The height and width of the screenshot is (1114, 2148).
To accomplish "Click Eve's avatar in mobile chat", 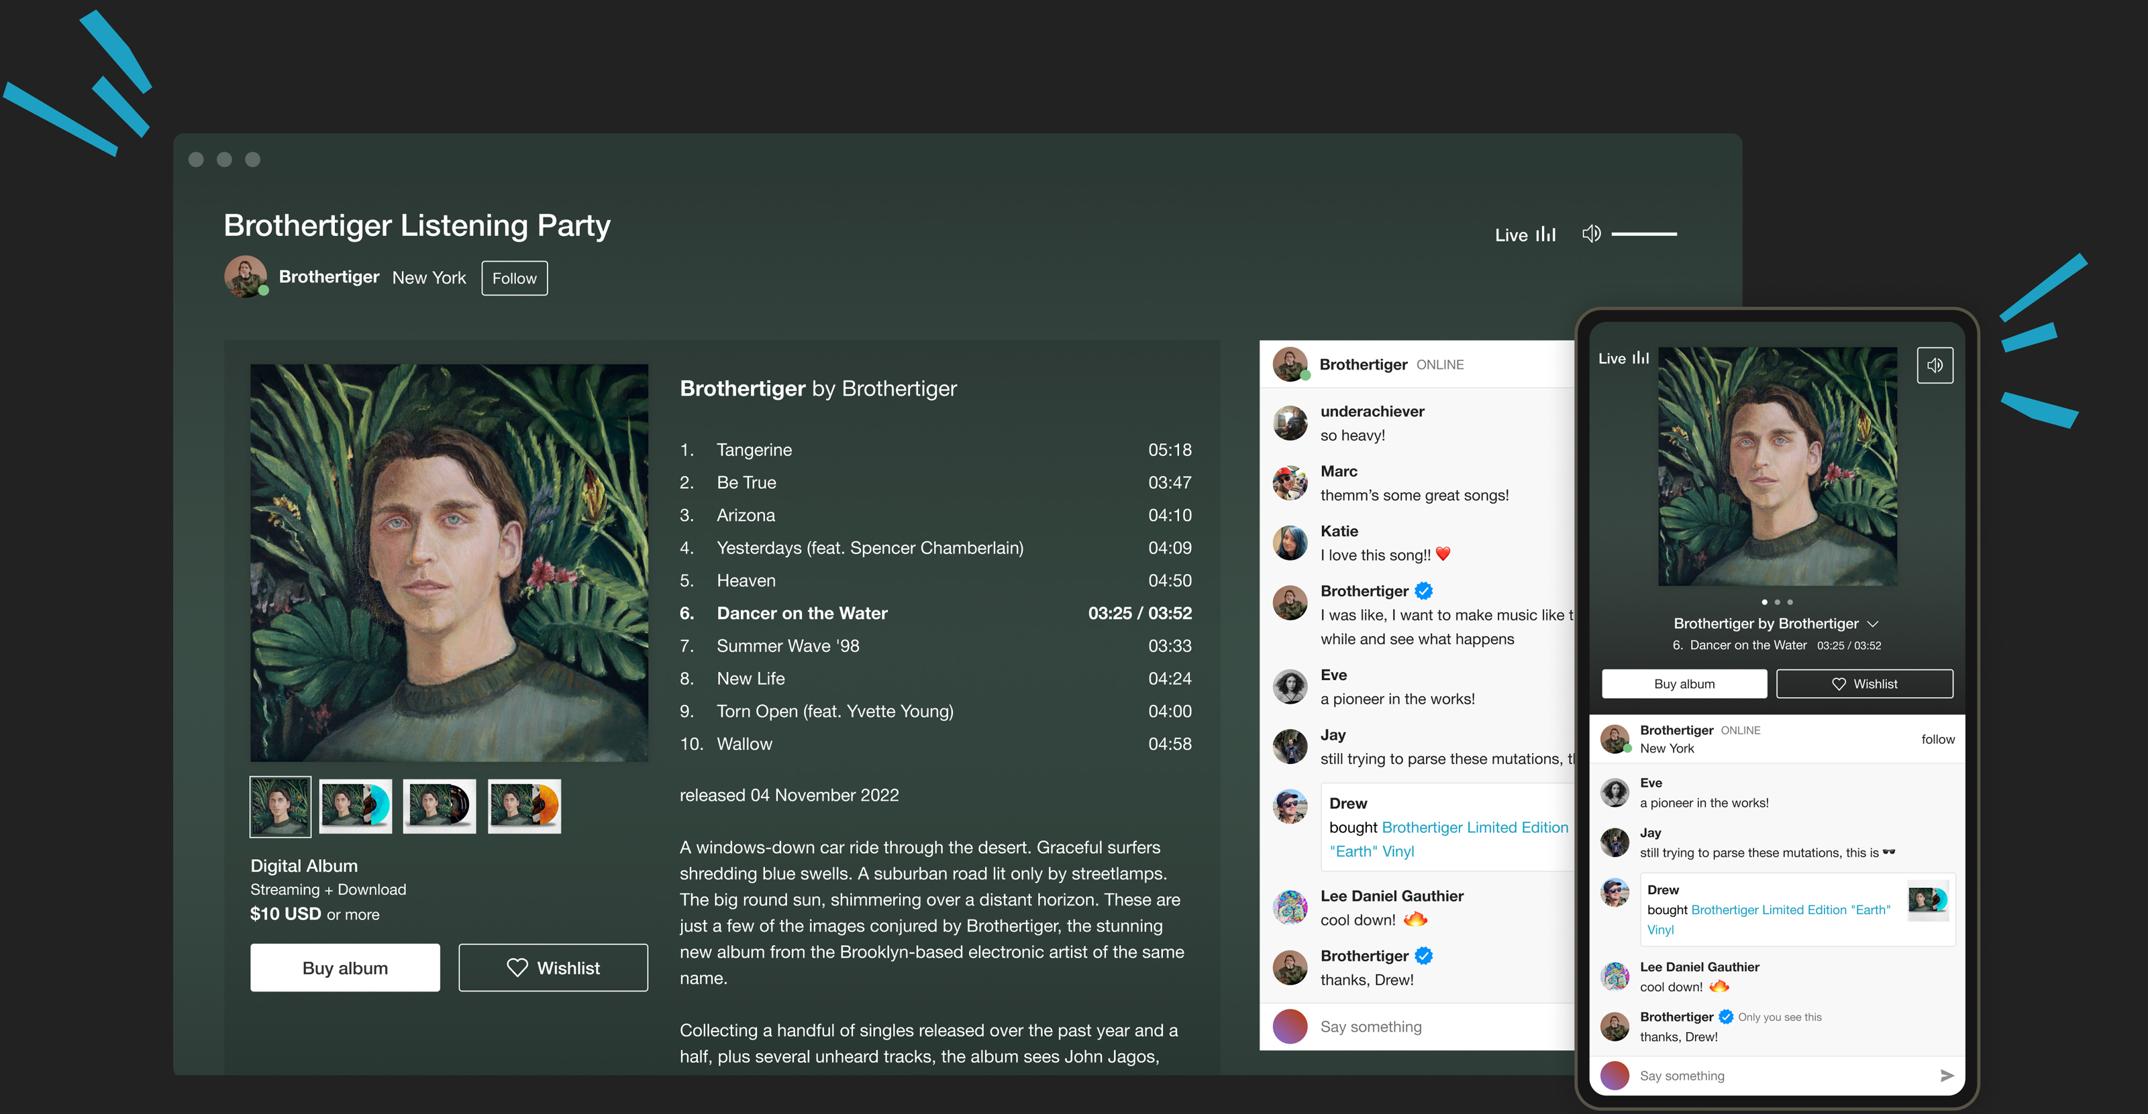I will [1615, 792].
